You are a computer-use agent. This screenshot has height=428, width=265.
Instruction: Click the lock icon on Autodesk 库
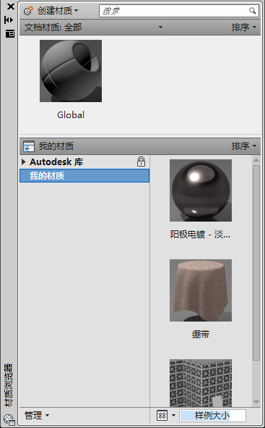pyautogui.click(x=141, y=161)
